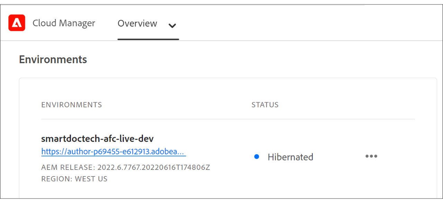This screenshot has height=203, width=443.
Task: Click the Cloud Manager title
Action: click(64, 23)
